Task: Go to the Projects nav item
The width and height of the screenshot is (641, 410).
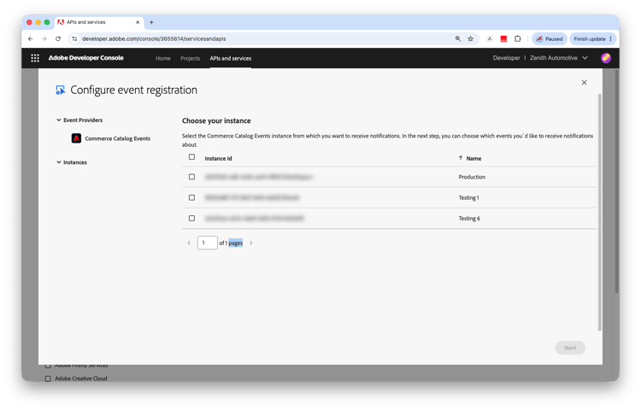Action: coord(190,58)
